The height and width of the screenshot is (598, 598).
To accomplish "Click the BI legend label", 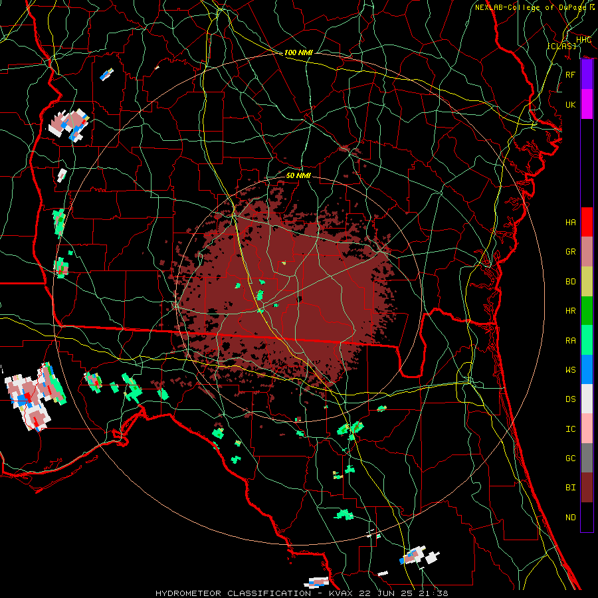I will (x=571, y=488).
